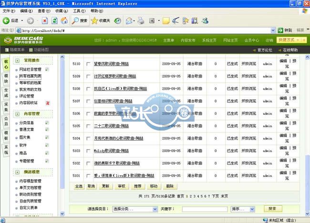The height and width of the screenshot is (223, 310).
Task: Click the Print icon in the toolbar
Action: [141, 21]
